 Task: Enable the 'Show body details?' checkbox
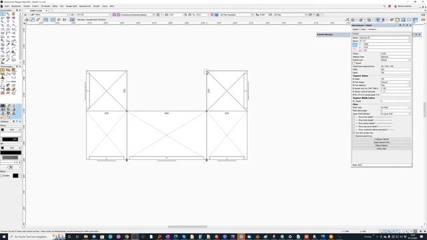[354, 120]
